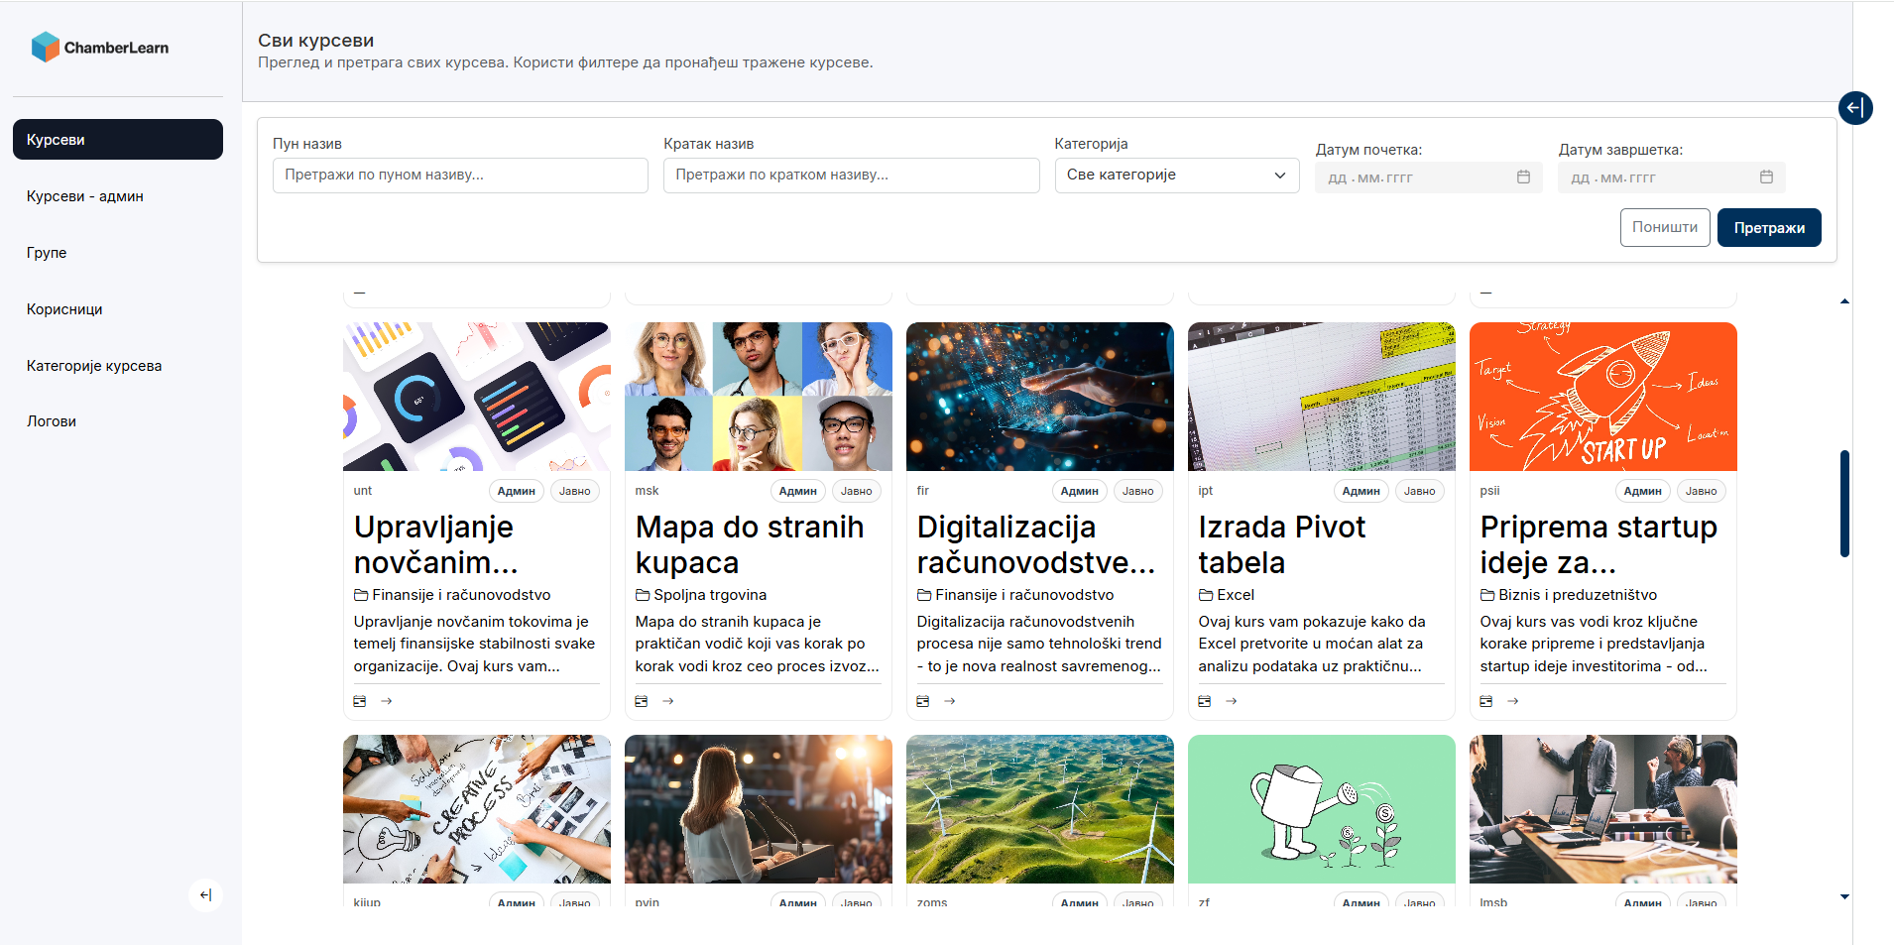Click arrow icon under Digitalizacija računovodstve course
The width and height of the screenshot is (1894, 945).
950,701
